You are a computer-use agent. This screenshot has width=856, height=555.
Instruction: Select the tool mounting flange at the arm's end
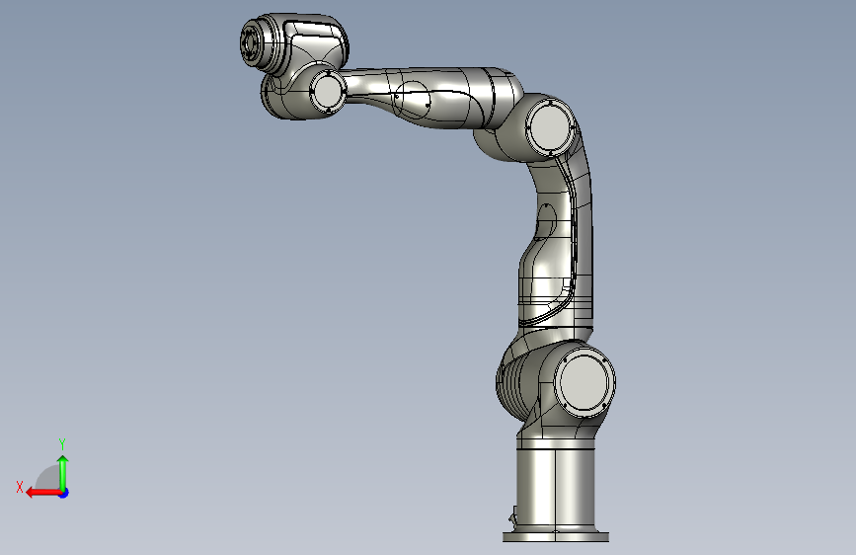(x=252, y=41)
